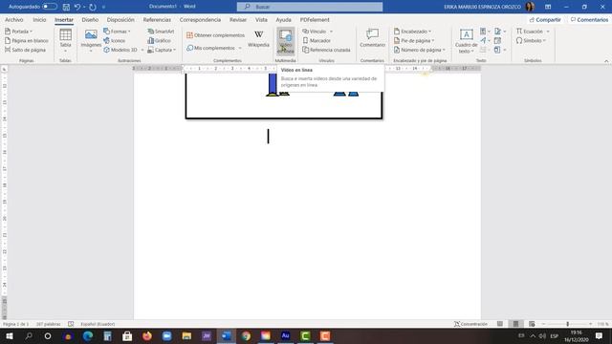The width and height of the screenshot is (612, 344).
Task: Open the Windows Start menu
Action: tap(10, 335)
